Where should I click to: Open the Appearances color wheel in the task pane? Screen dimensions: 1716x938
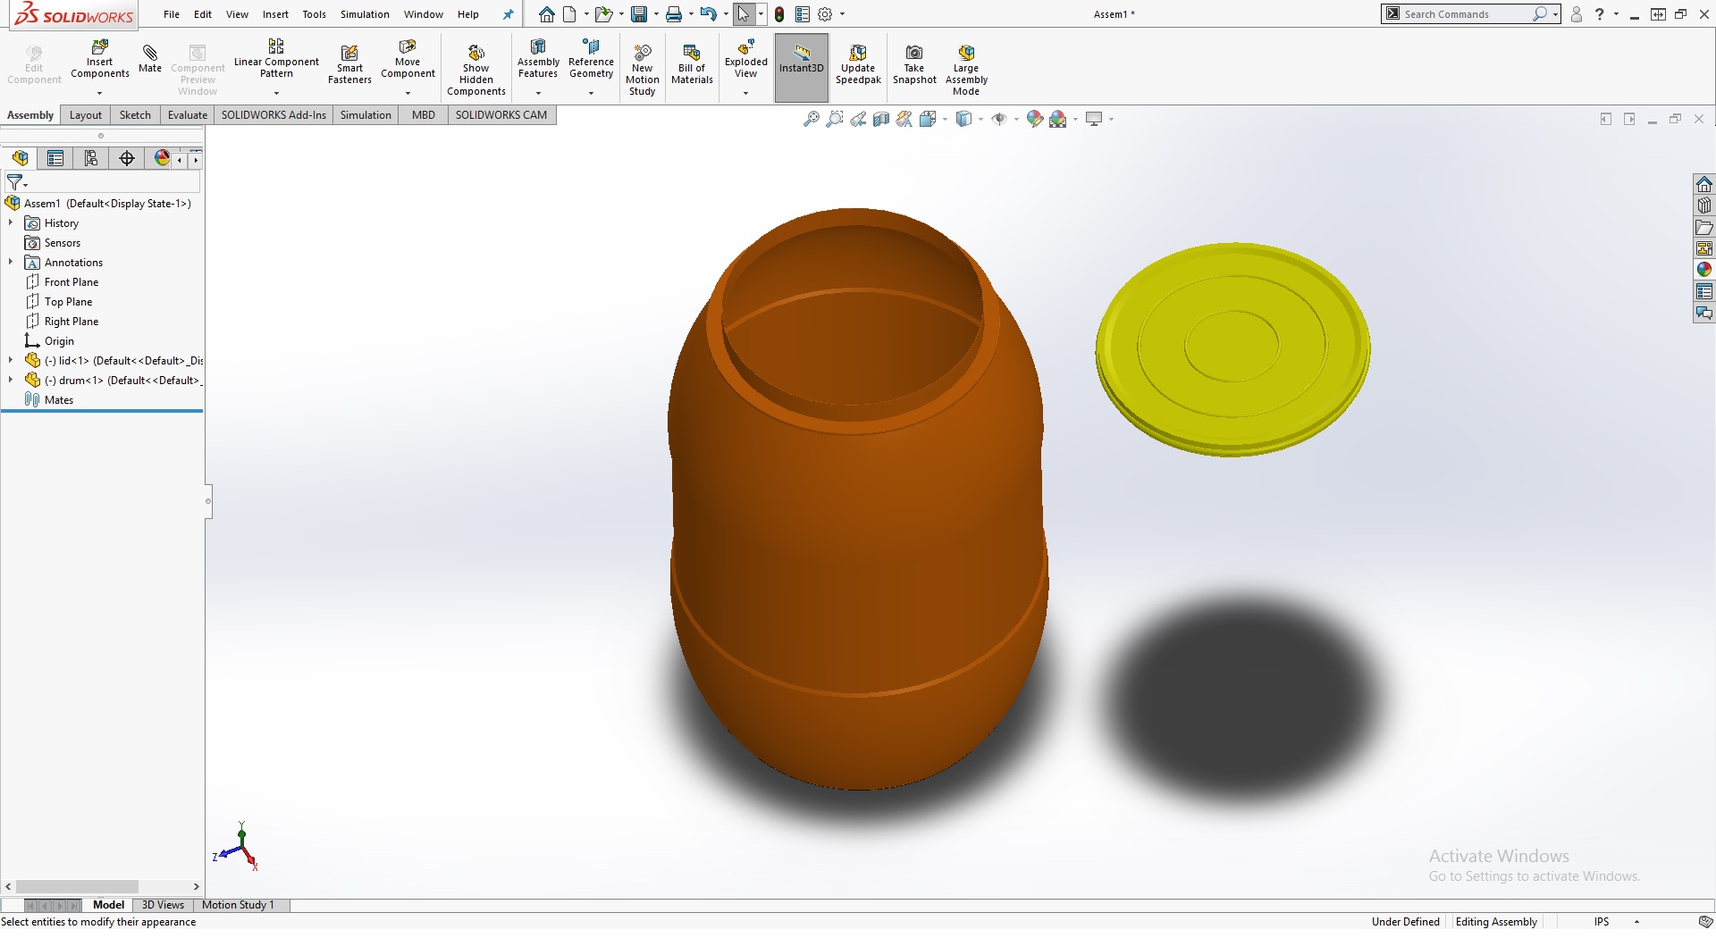(1703, 270)
